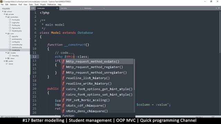This screenshot has height=124, width=221.
Task: Open database.php in core folder
Action: coord(17,48)
